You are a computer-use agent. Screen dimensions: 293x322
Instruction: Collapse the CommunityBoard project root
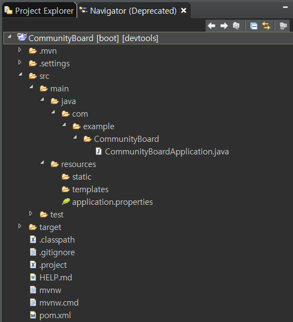click(x=9, y=37)
